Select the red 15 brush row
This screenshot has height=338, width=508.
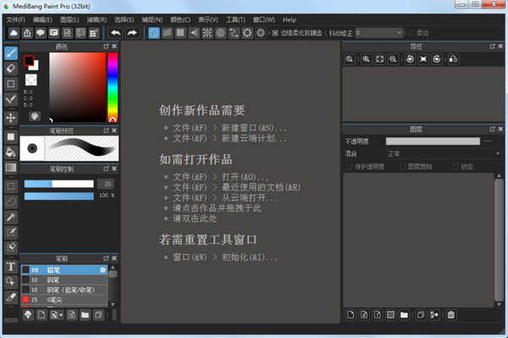(x=64, y=300)
